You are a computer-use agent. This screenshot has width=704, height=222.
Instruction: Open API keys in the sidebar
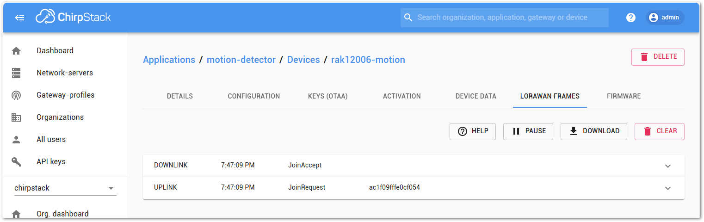51,162
